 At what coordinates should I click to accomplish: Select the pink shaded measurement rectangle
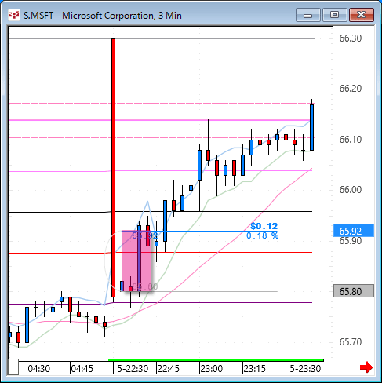pyautogui.click(x=136, y=261)
